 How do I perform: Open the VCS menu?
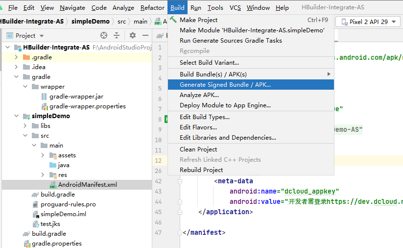click(235, 8)
